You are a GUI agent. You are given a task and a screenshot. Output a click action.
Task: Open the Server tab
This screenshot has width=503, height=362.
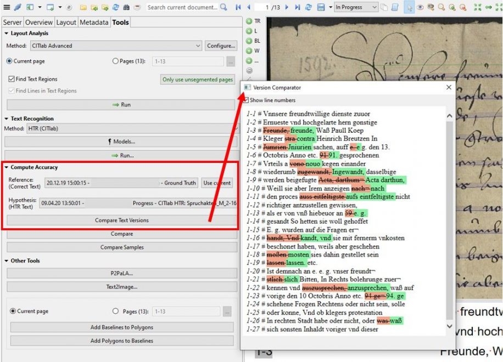[12, 22]
